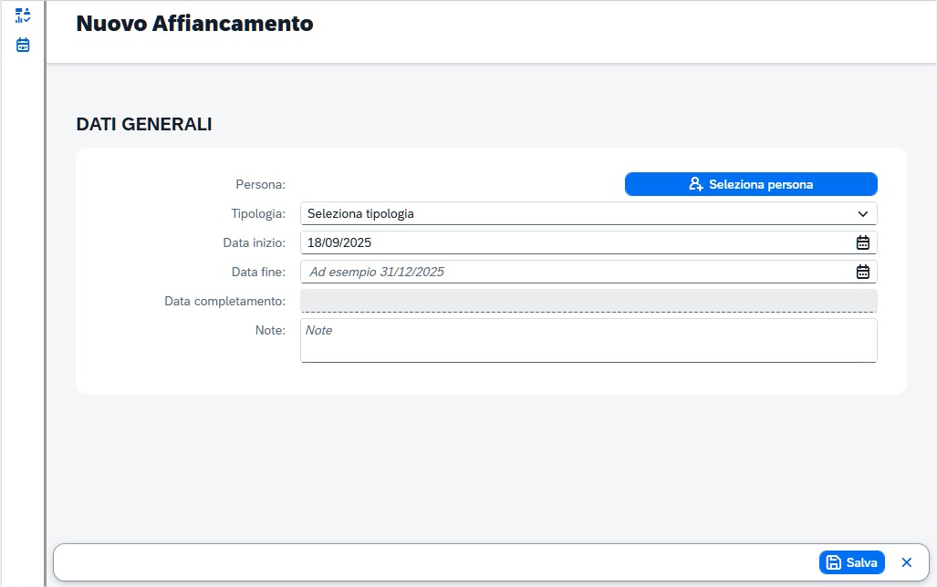Click inside the Note text area
This screenshot has height=587, width=937.
pyautogui.click(x=588, y=340)
